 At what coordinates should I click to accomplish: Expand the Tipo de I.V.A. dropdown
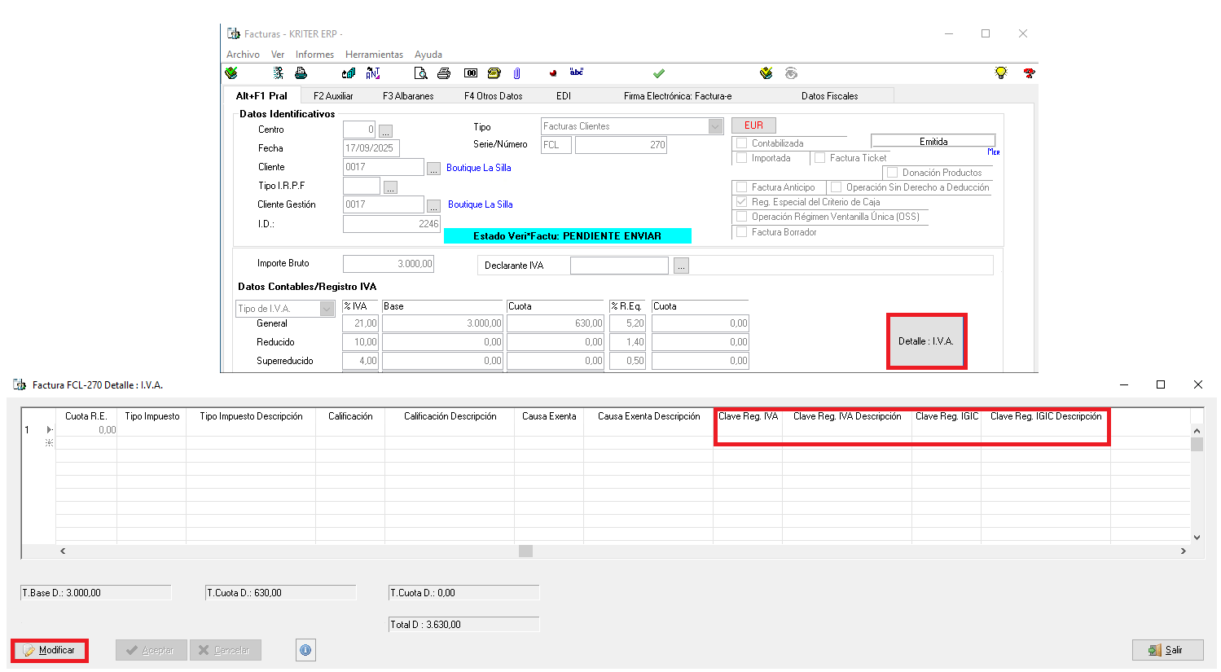[x=327, y=309]
